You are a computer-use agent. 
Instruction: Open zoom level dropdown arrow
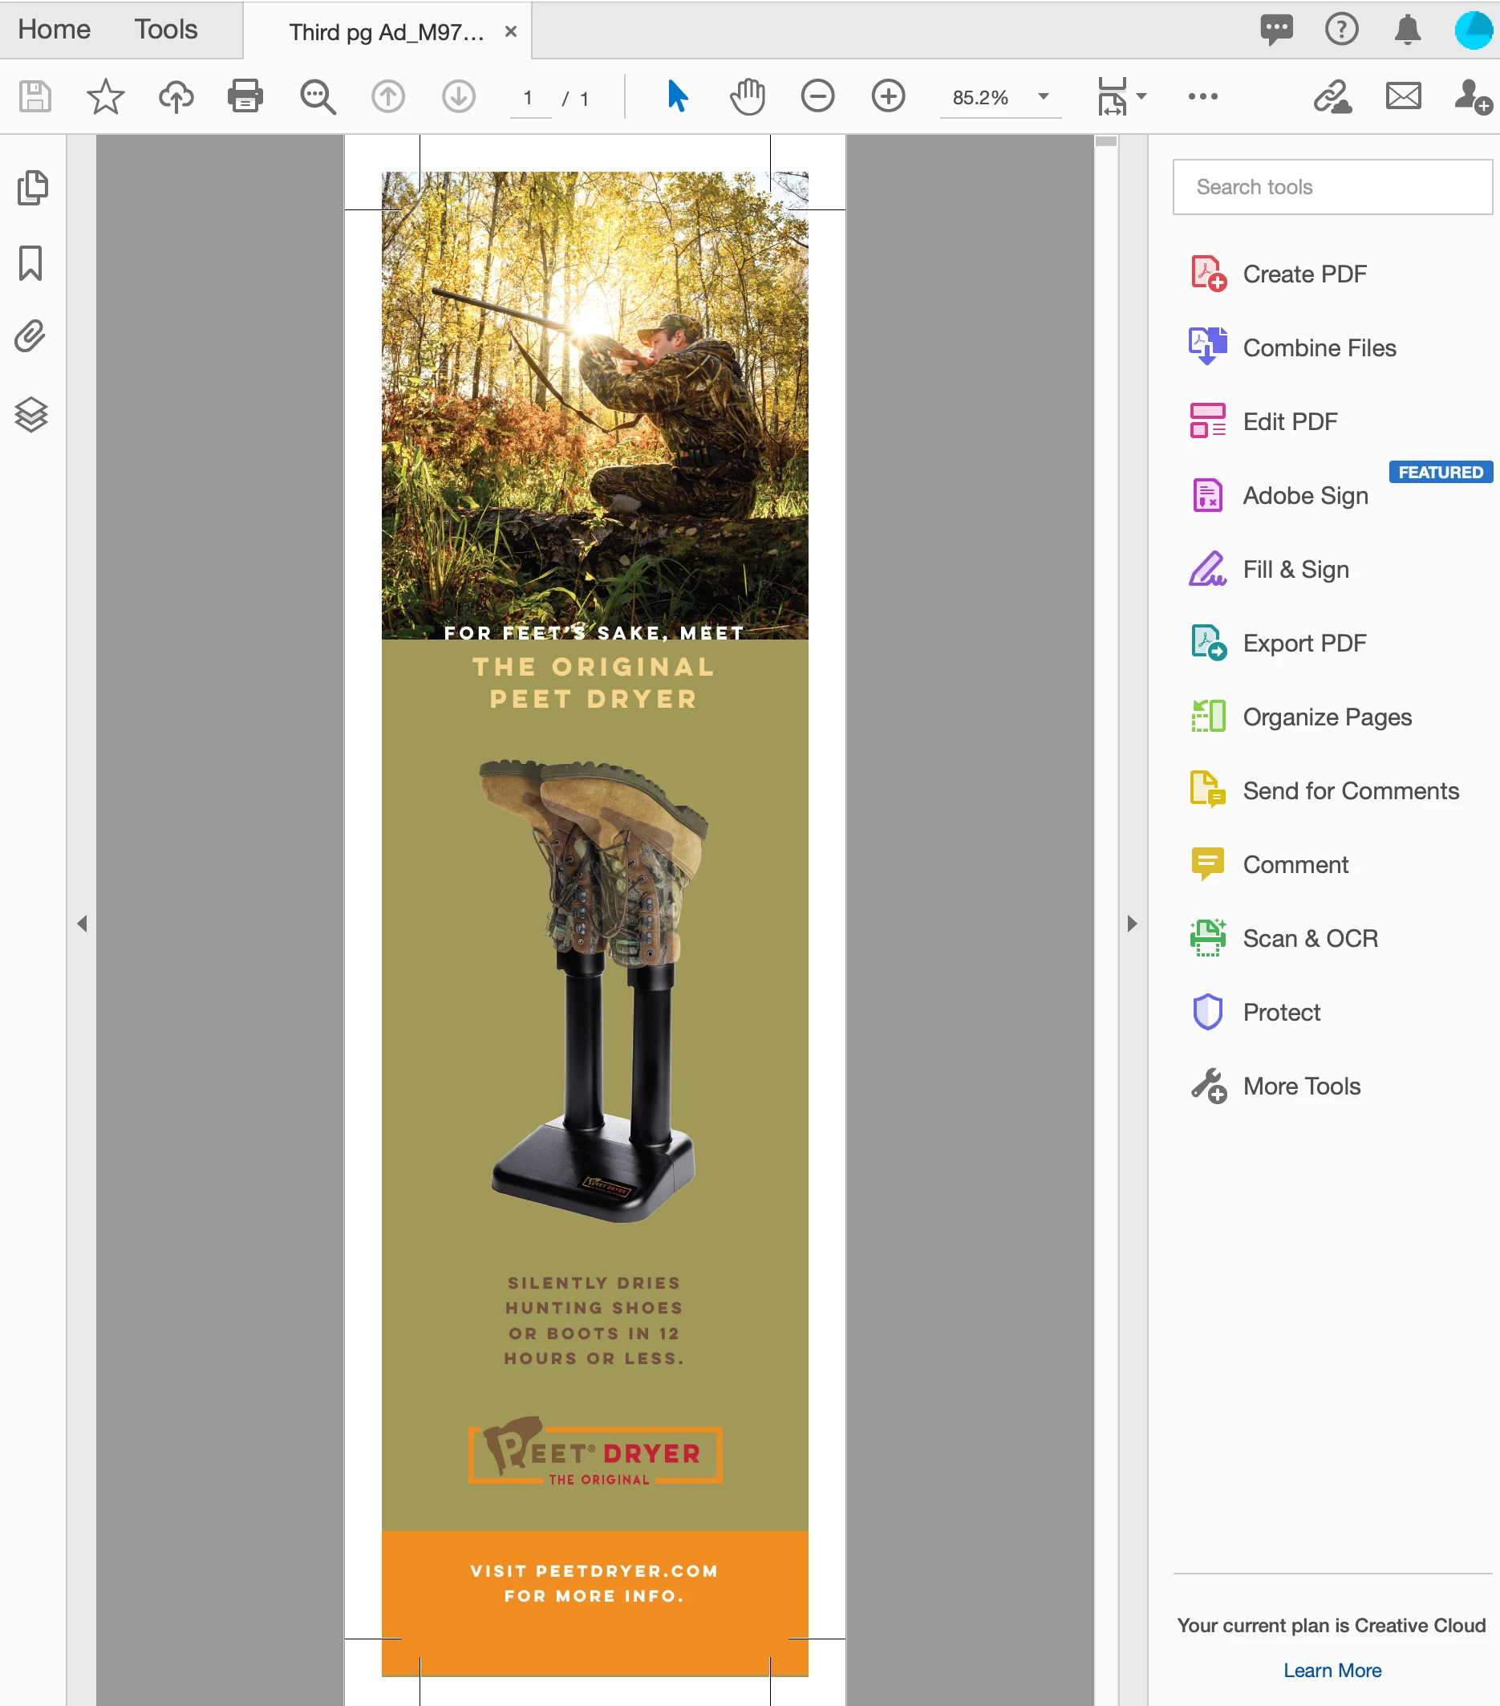pos(1043,97)
